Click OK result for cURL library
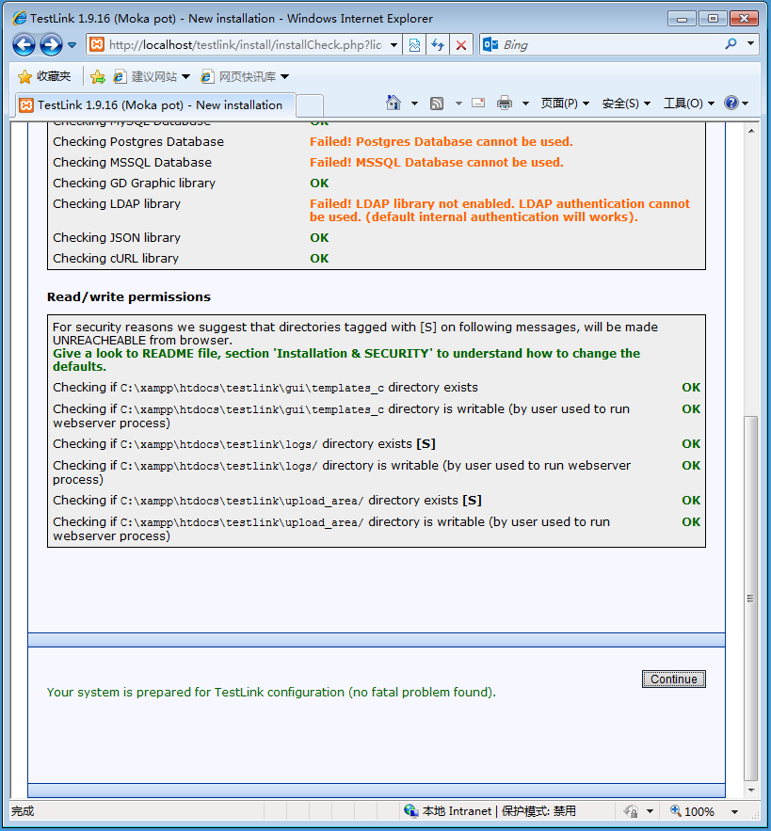 319,258
